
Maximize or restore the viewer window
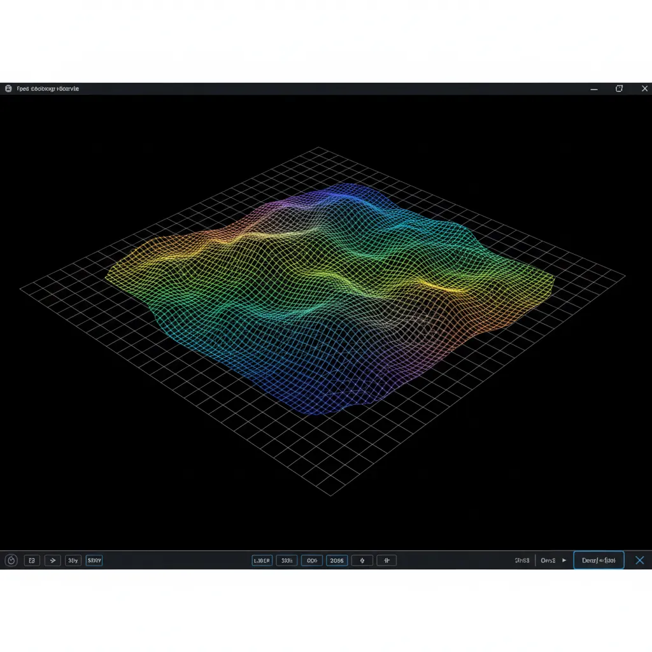619,89
